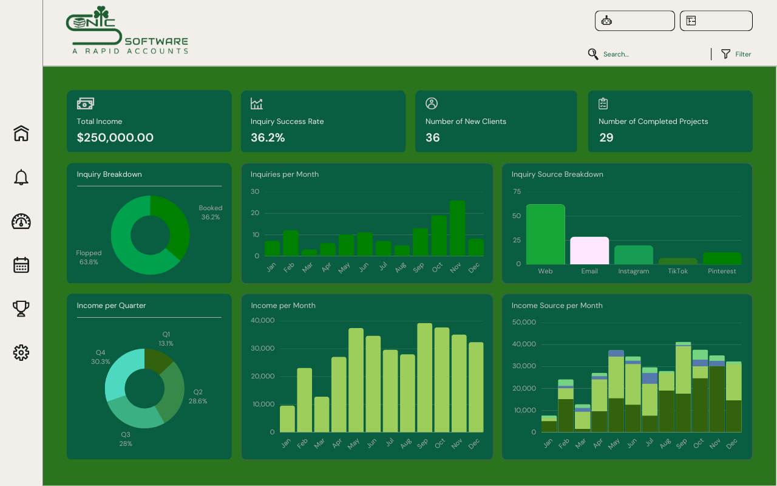Select the Inquiry Success Rate card
Screen dimensions: 777x486
pos(322,121)
